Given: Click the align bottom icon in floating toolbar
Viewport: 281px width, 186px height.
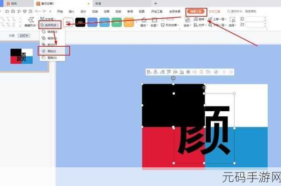Looking at the screenshot, I should (x=182, y=72).
